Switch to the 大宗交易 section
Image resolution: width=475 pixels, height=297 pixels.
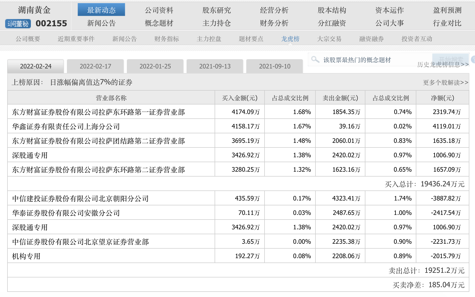[330, 39]
